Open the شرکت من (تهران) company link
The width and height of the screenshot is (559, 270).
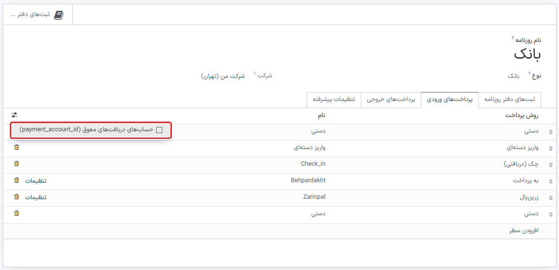click(223, 76)
